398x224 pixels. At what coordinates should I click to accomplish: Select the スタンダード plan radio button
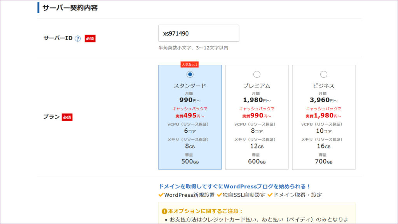(x=190, y=74)
